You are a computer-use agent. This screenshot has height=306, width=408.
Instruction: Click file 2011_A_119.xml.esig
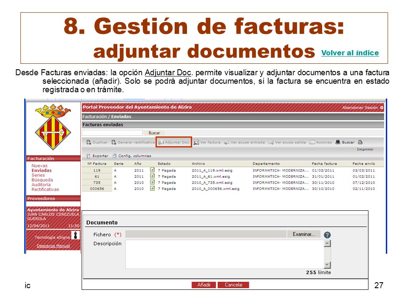point(212,170)
